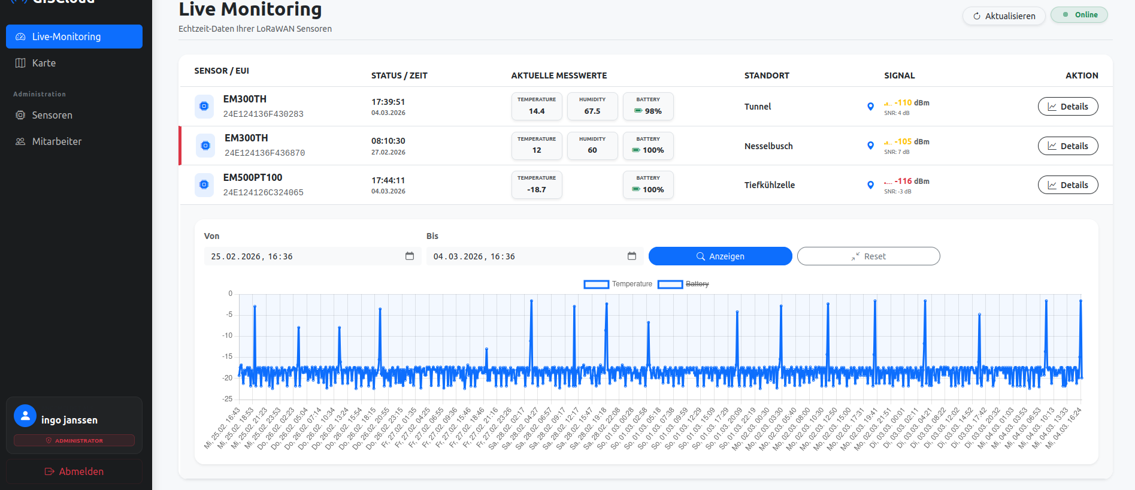Viewport: 1135px width, 490px height.
Task: Click the Humidity 67.5 value card
Action: pyautogui.click(x=592, y=107)
